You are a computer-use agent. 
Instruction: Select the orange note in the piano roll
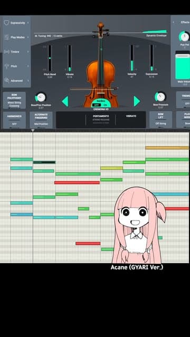click(167, 147)
